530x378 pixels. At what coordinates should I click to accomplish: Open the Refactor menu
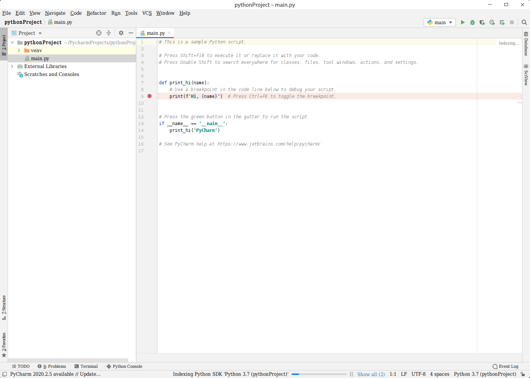pyautogui.click(x=97, y=13)
